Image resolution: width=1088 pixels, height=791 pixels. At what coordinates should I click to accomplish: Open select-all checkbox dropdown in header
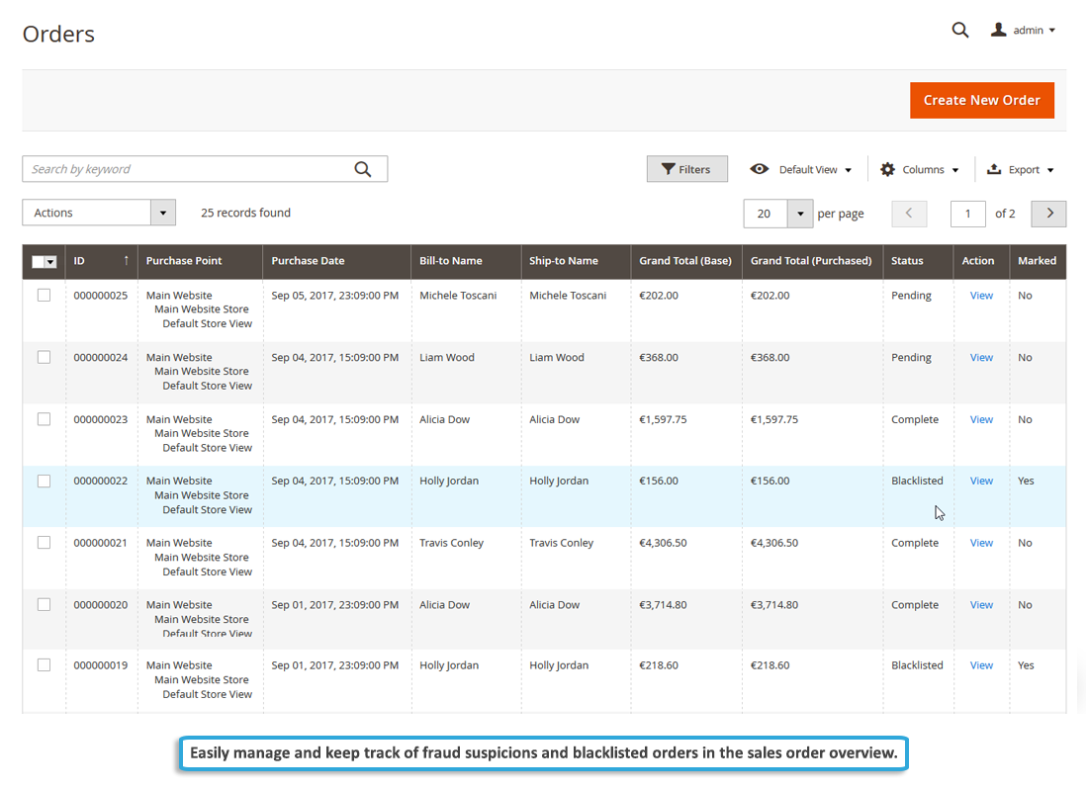50,262
